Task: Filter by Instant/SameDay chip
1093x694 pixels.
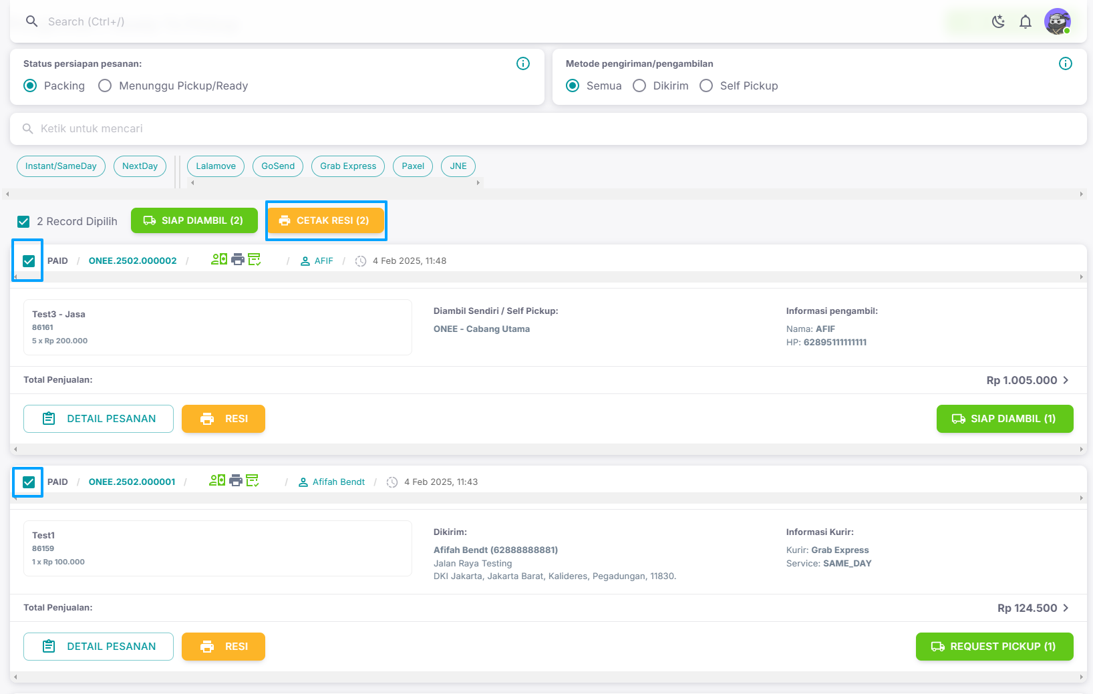Action: coord(61,166)
